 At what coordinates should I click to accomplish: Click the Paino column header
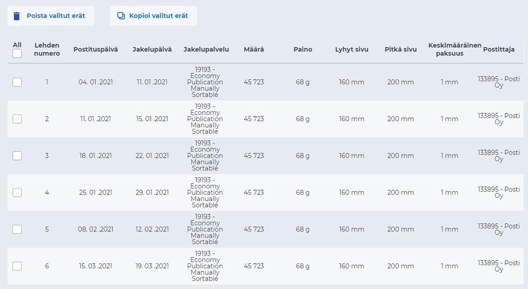click(x=303, y=49)
